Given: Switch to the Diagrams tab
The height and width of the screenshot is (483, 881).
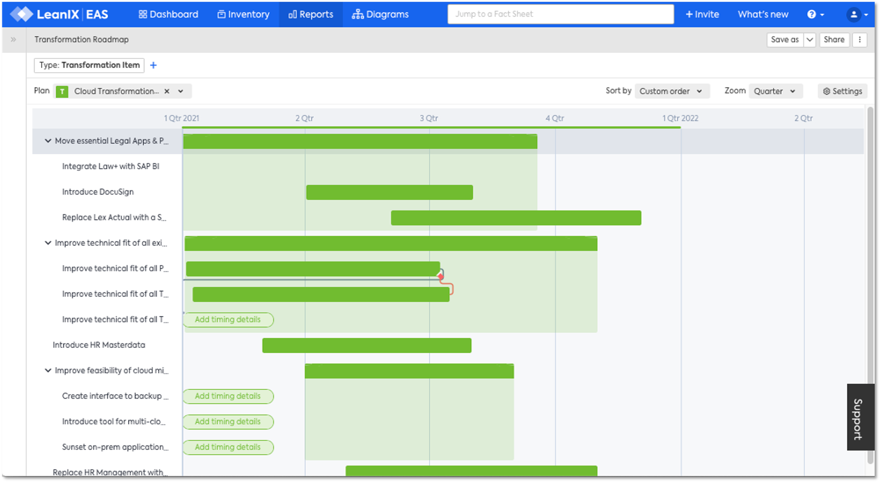Looking at the screenshot, I should pos(380,14).
